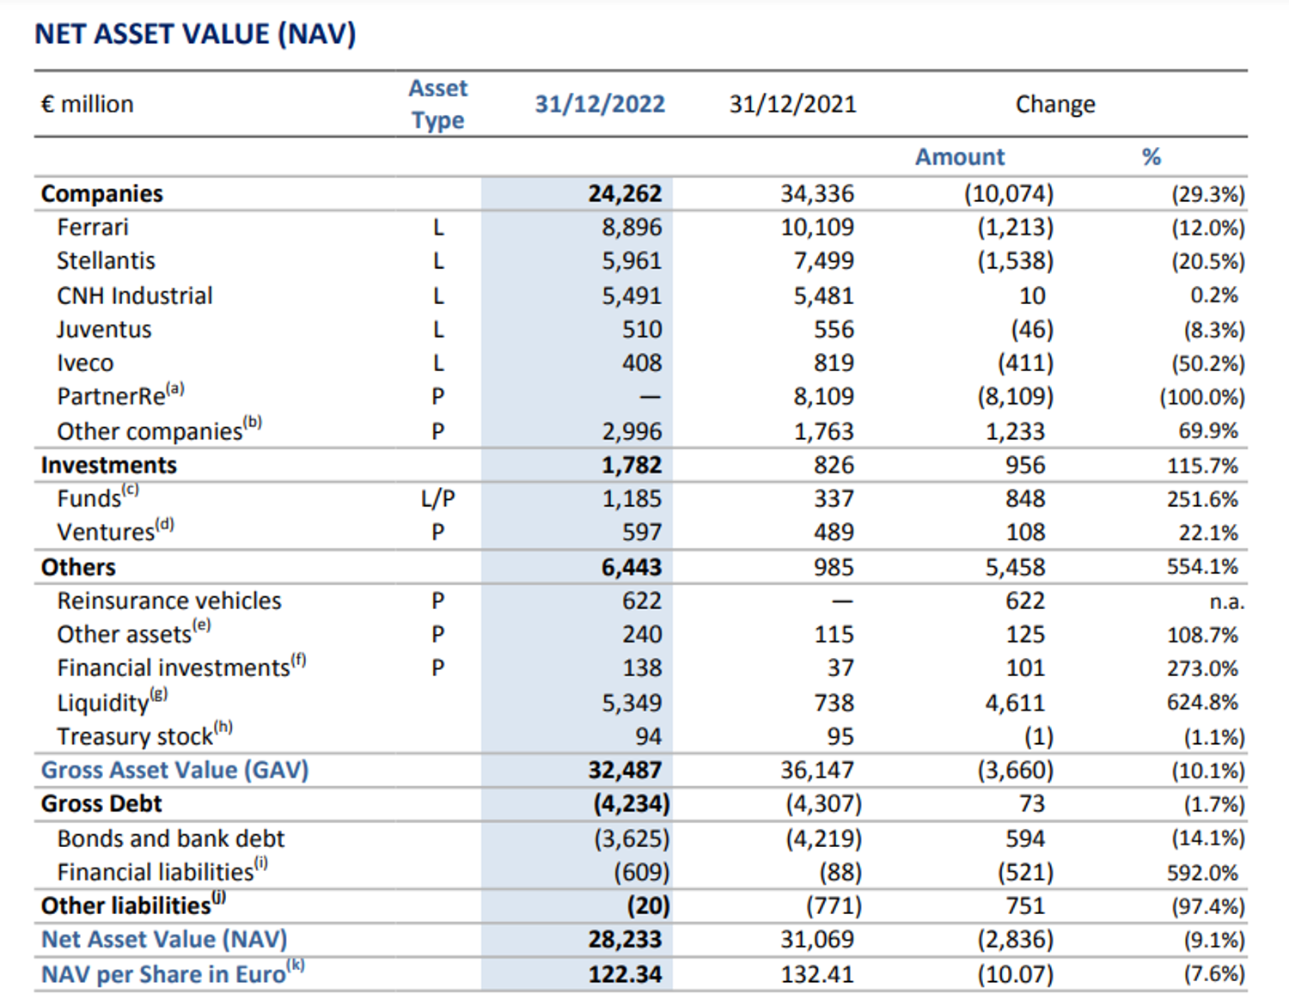The width and height of the screenshot is (1289, 1006).
Task: Click the Gross Asset Value (GAV) label
Action: coord(174,770)
